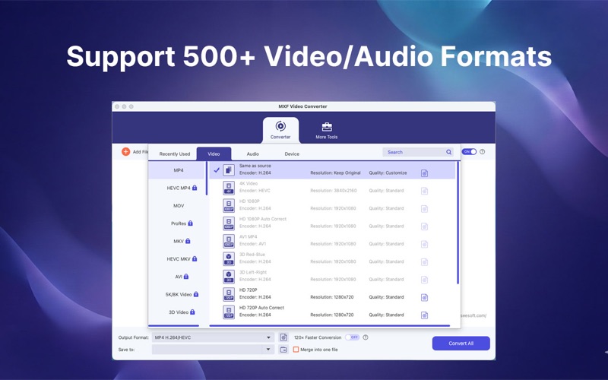The width and height of the screenshot is (608, 380).
Task: Click the open folder icon beside Save to
Action: 283,350
